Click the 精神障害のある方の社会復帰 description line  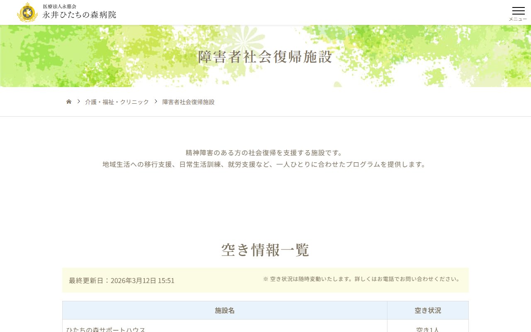[264, 153]
